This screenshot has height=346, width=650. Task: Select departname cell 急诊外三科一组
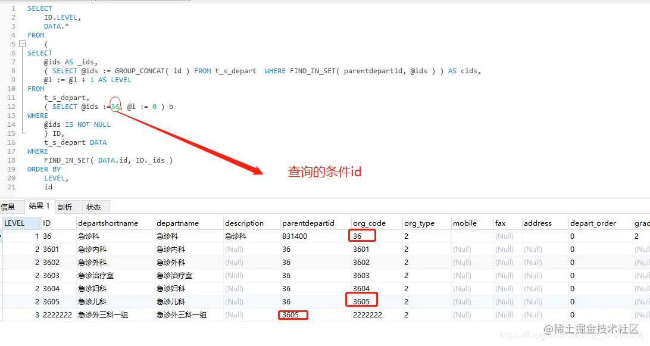click(189, 315)
